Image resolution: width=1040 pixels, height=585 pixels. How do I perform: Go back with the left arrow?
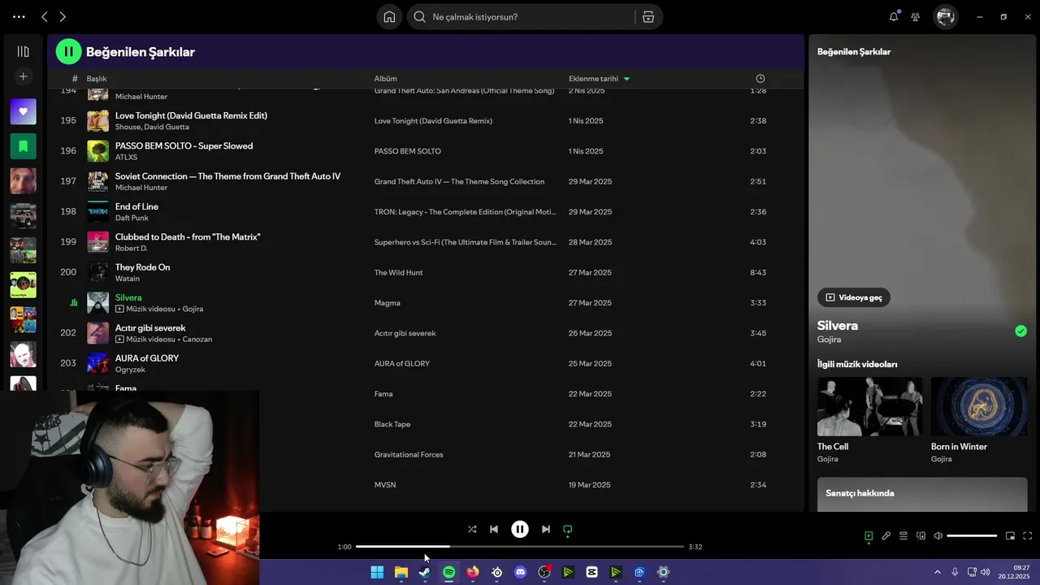point(45,16)
